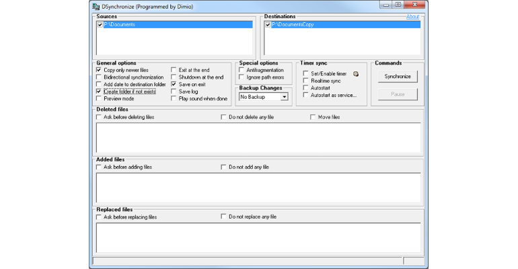Check Do not replace any file
518x269 pixels.
pyautogui.click(x=223, y=217)
